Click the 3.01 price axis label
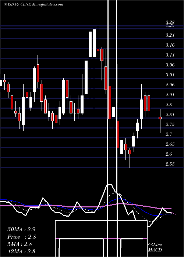184x257 pixels. (x=170, y=75)
